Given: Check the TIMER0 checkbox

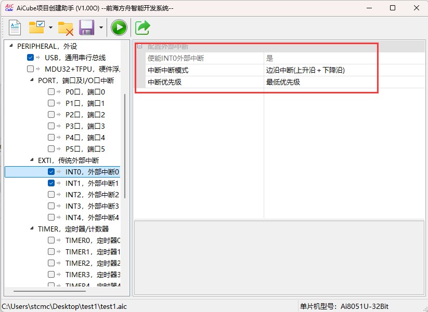Looking at the screenshot, I should 51,240.
